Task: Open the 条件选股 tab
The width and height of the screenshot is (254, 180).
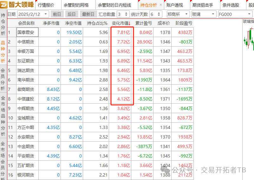Action: 231,5
